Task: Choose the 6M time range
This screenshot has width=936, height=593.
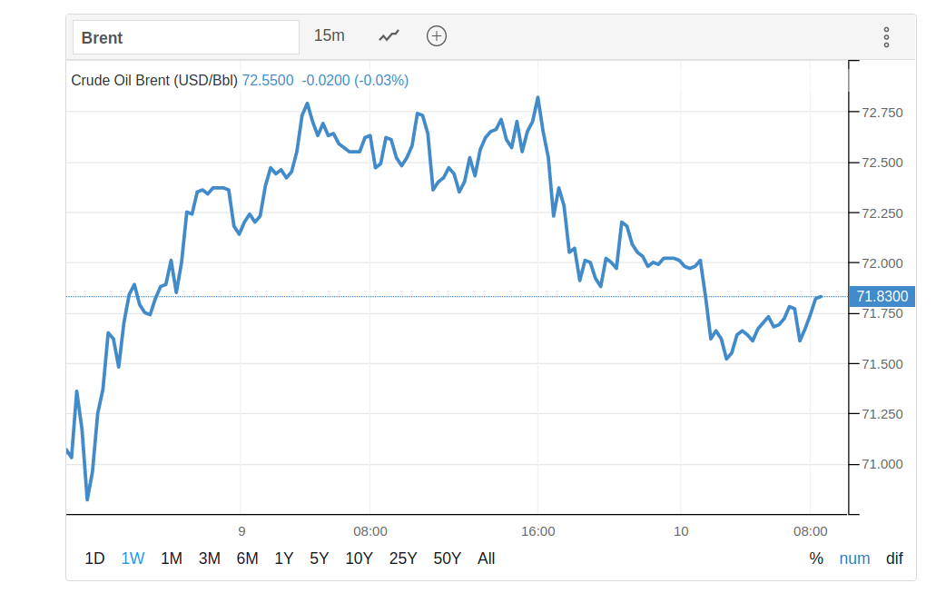Action: 247,558
